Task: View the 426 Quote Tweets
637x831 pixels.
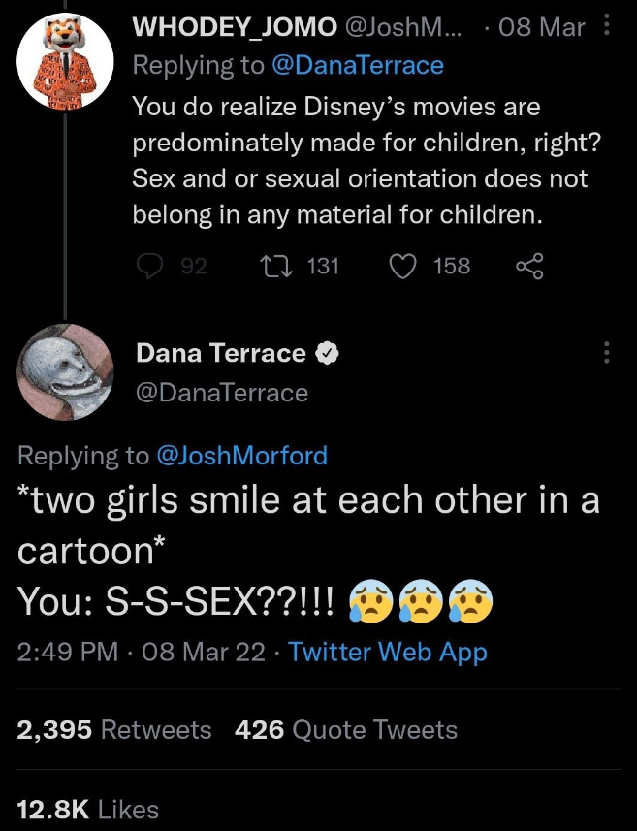Action: [x=346, y=729]
